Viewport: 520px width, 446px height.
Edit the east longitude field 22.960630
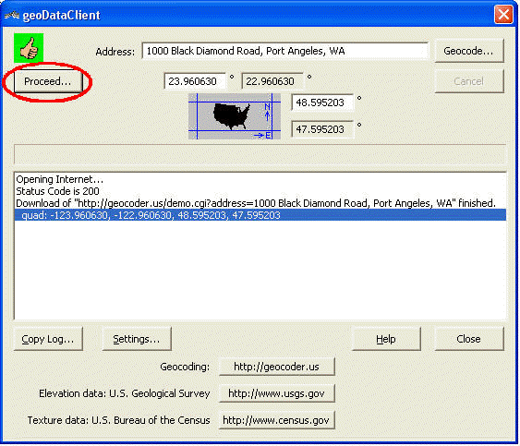[x=272, y=81]
